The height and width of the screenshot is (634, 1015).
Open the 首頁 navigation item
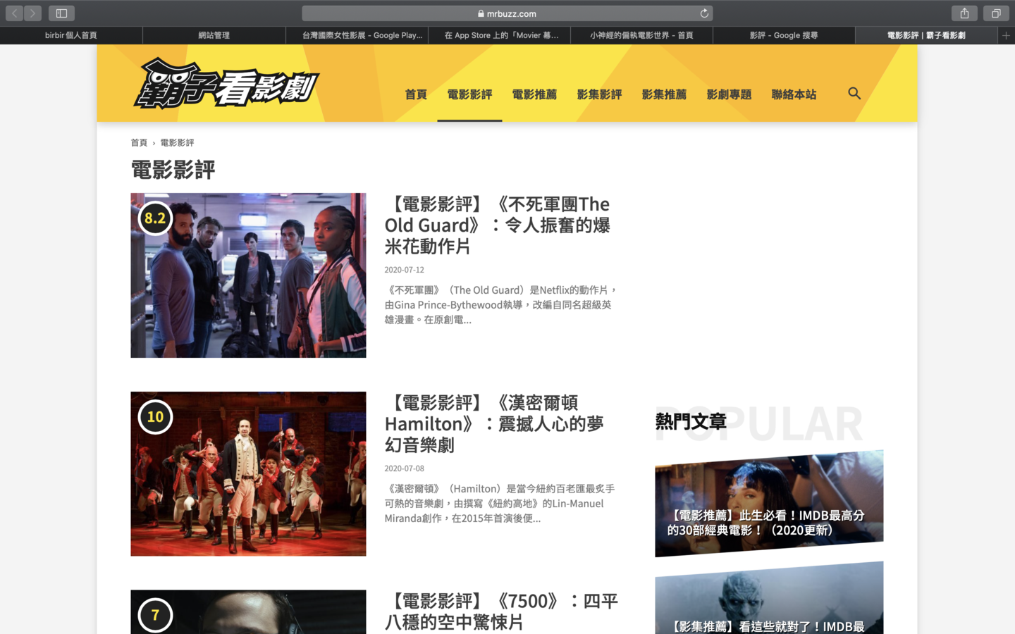[416, 94]
